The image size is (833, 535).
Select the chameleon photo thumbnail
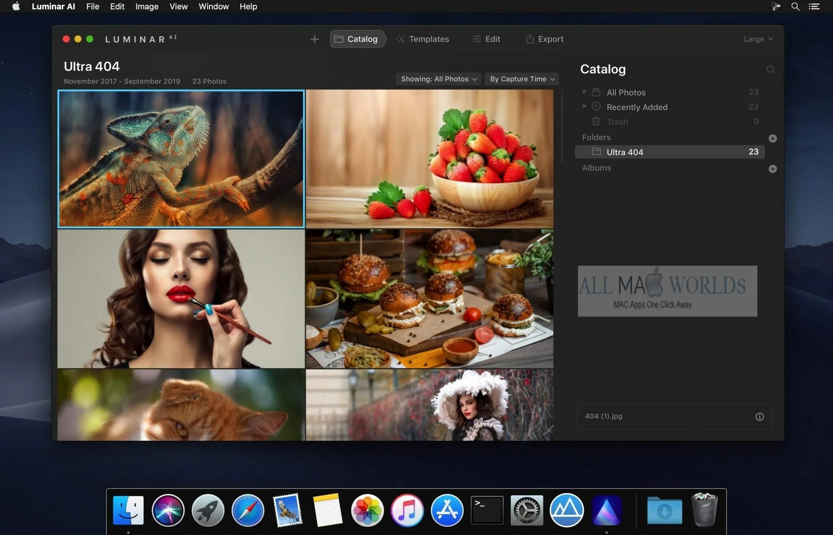click(181, 158)
